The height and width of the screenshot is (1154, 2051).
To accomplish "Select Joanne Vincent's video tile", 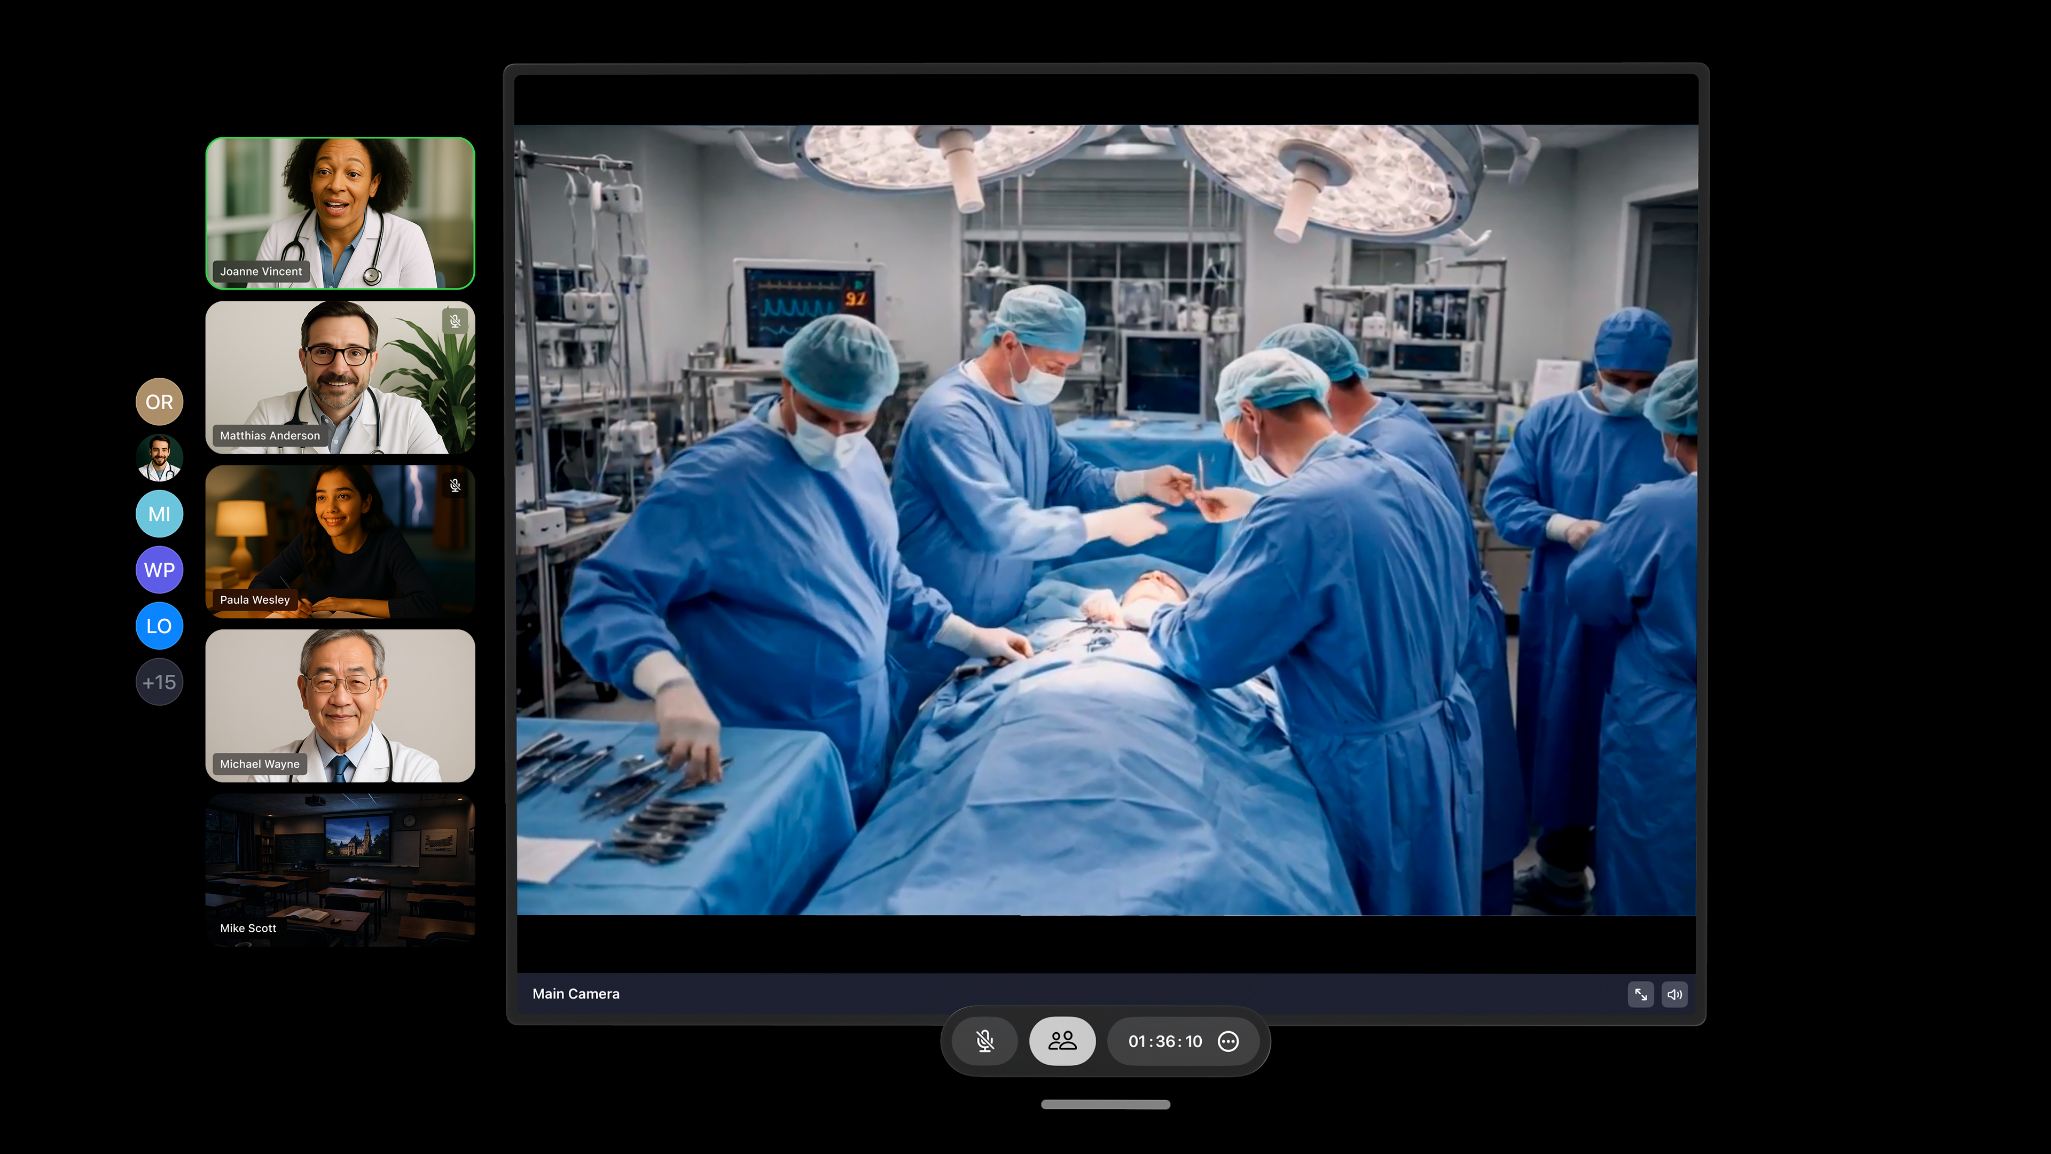I will point(340,213).
